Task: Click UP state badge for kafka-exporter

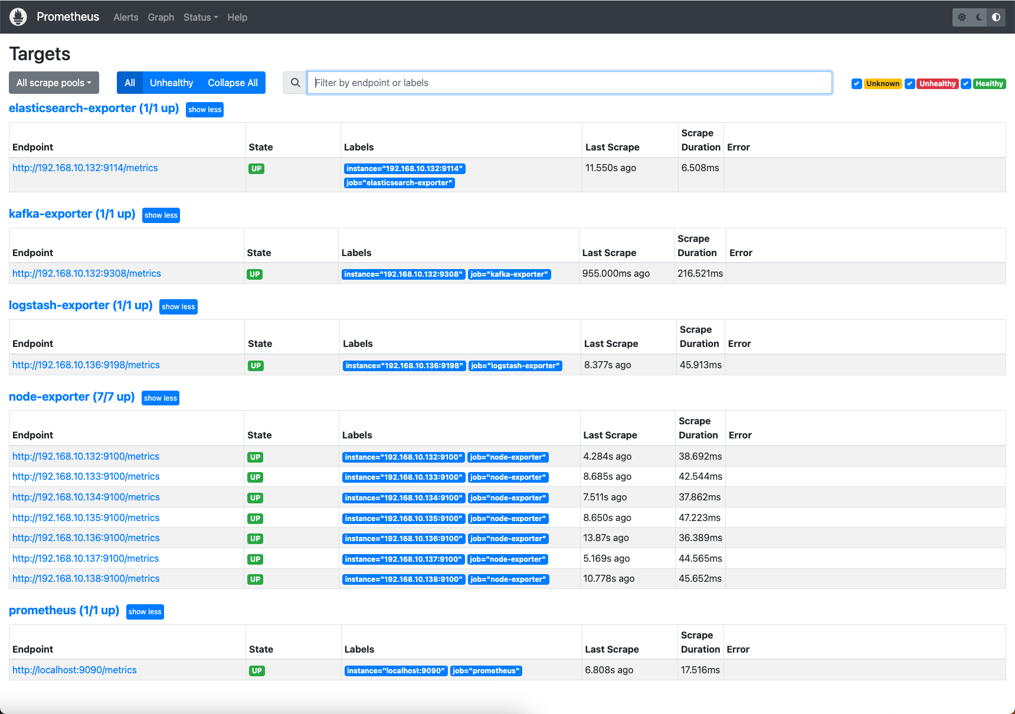Action: [x=254, y=274]
